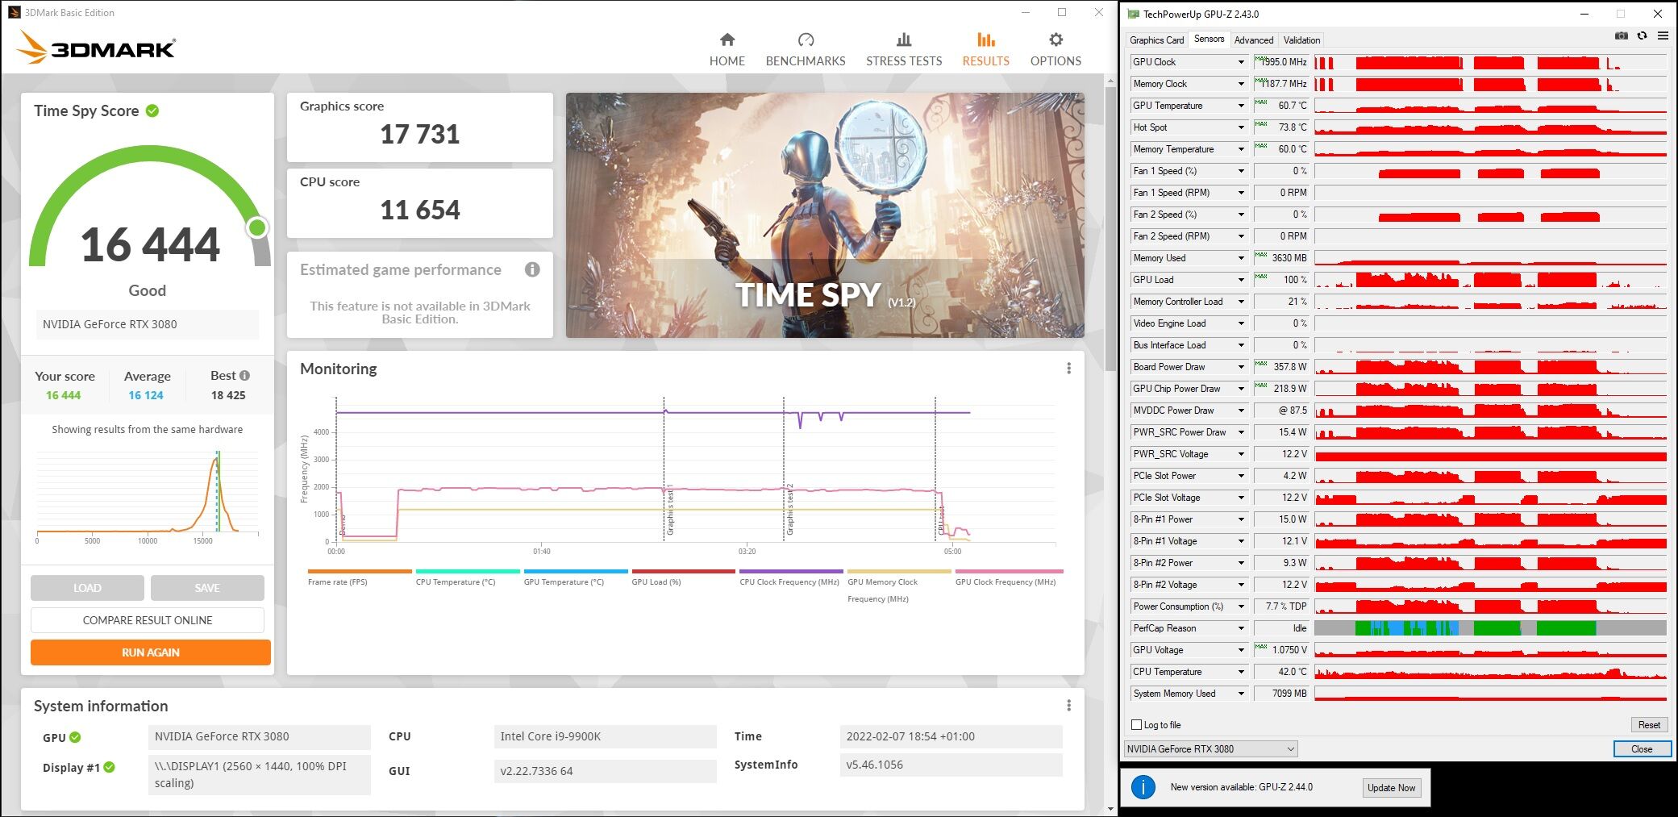
Task: Click Graphics test 2 timeline marker
Action: [x=789, y=509]
